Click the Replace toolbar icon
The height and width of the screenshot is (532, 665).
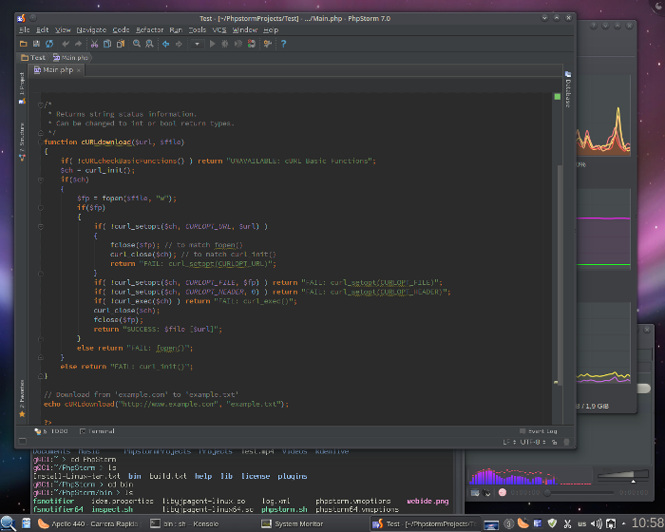150,44
